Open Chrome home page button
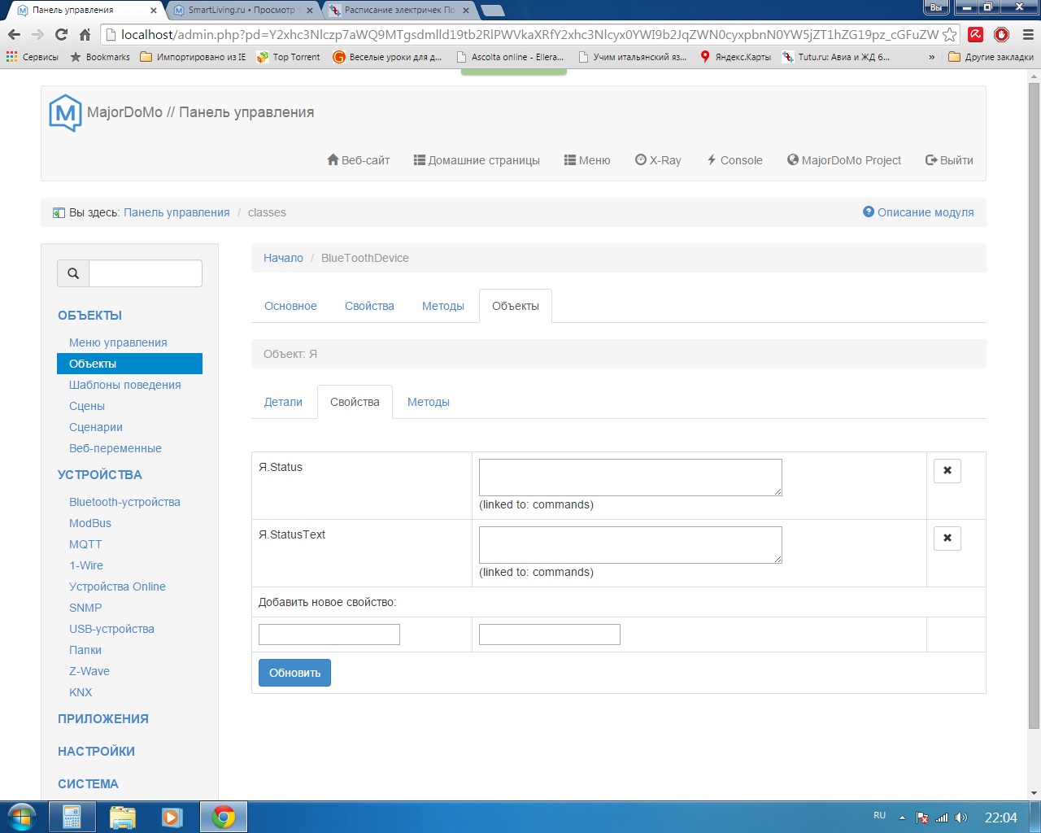The width and height of the screenshot is (1041, 833). (x=85, y=34)
